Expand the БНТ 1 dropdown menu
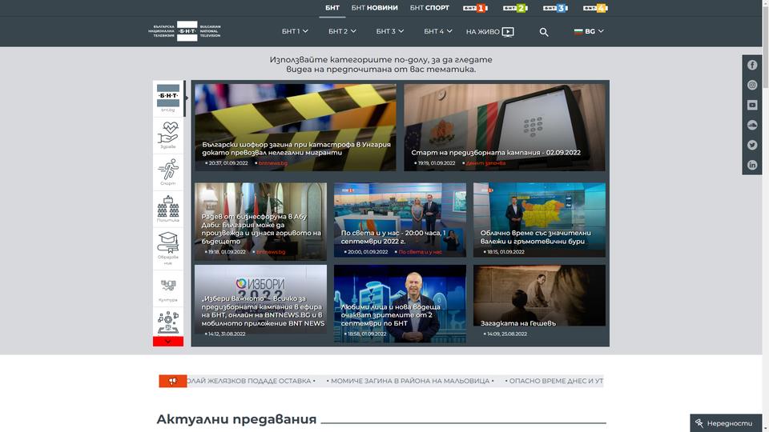The height and width of the screenshot is (432, 769). coord(295,31)
